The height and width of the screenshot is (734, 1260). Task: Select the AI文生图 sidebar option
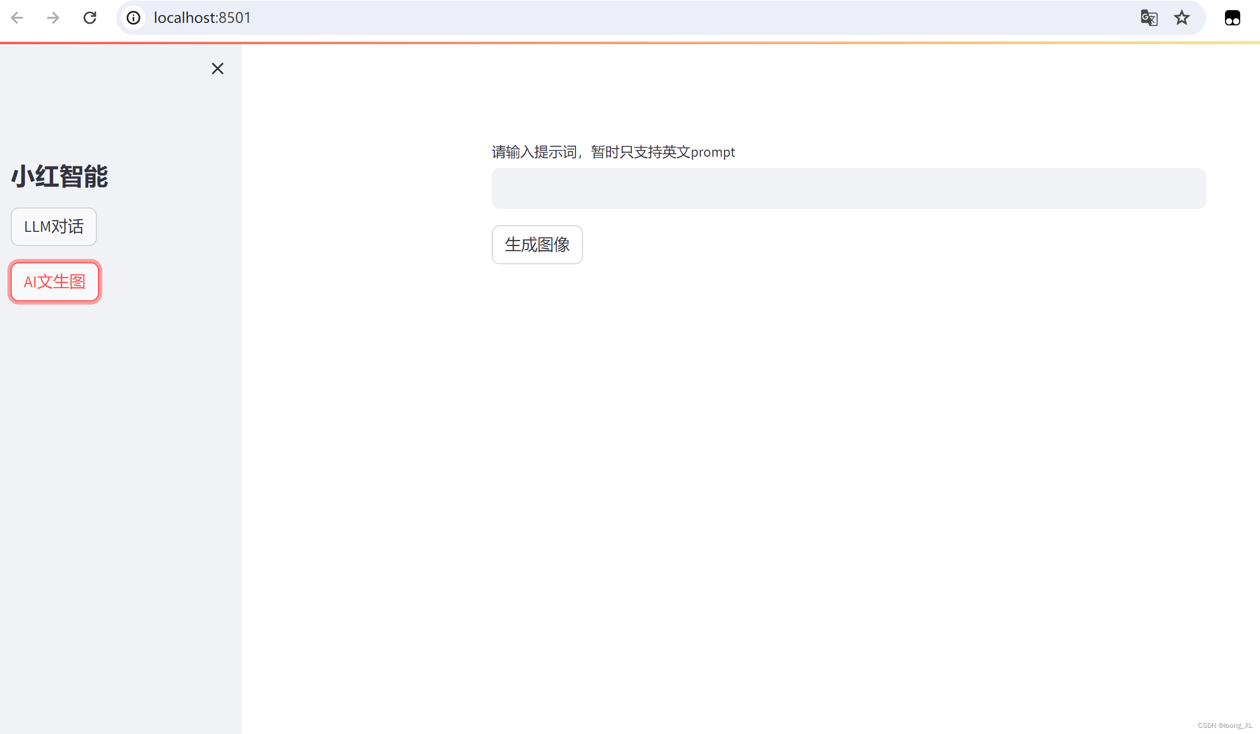coord(55,282)
